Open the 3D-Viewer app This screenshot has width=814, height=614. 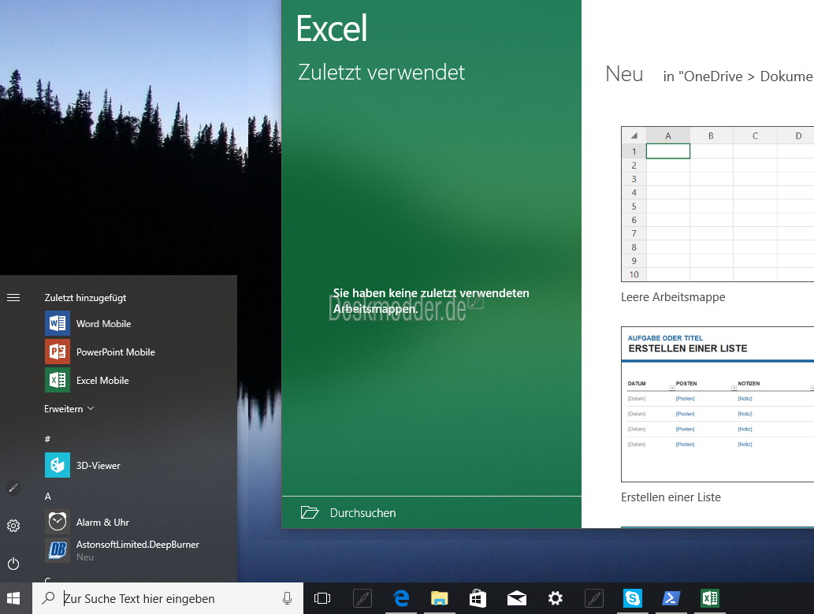[83, 466]
